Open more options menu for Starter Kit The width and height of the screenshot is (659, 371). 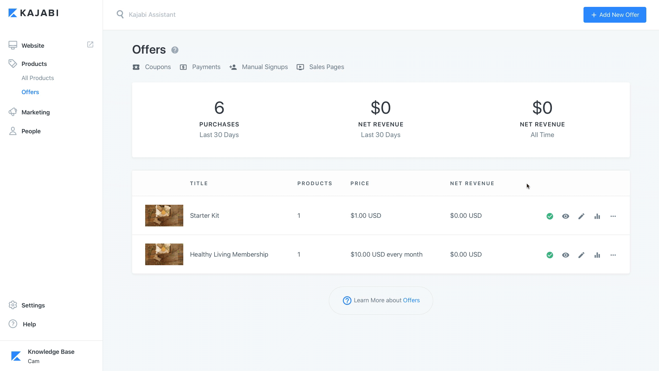pyautogui.click(x=613, y=216)
